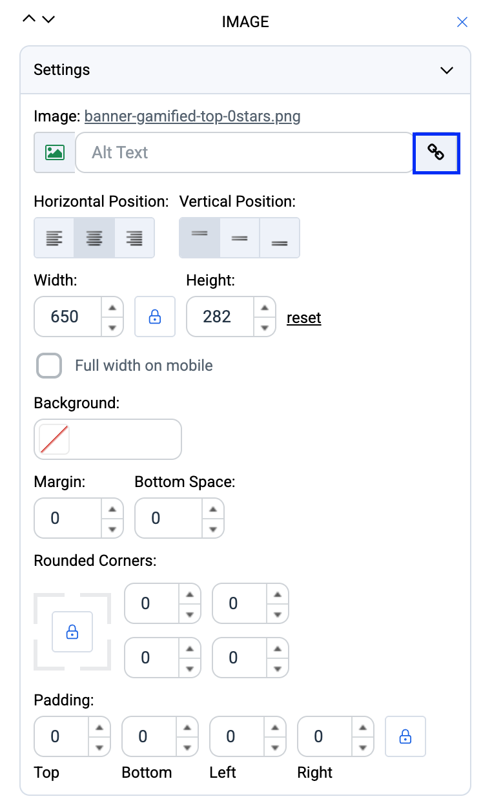492x801 pixels.
Task: Increase Width with up arrow
Action: [x=112, y=307]
